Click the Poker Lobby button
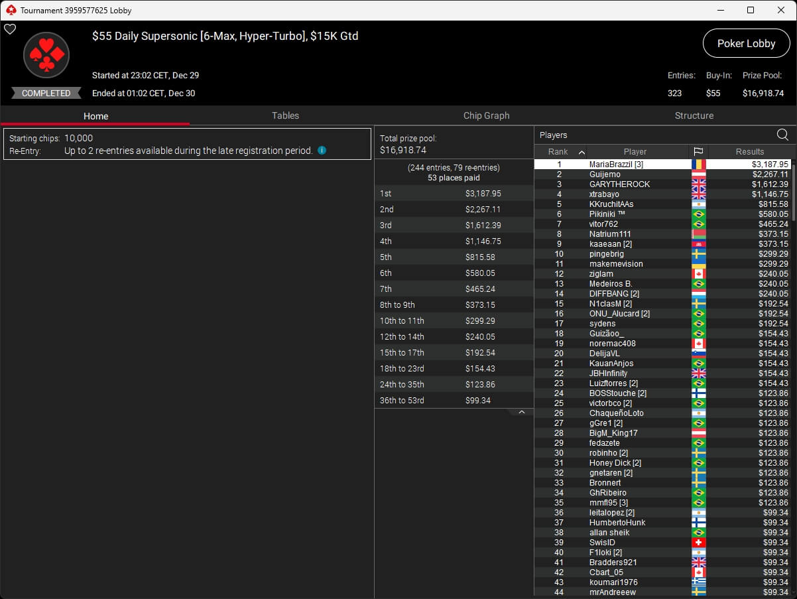Screen dimensions: 797x599 click(746, 44)
